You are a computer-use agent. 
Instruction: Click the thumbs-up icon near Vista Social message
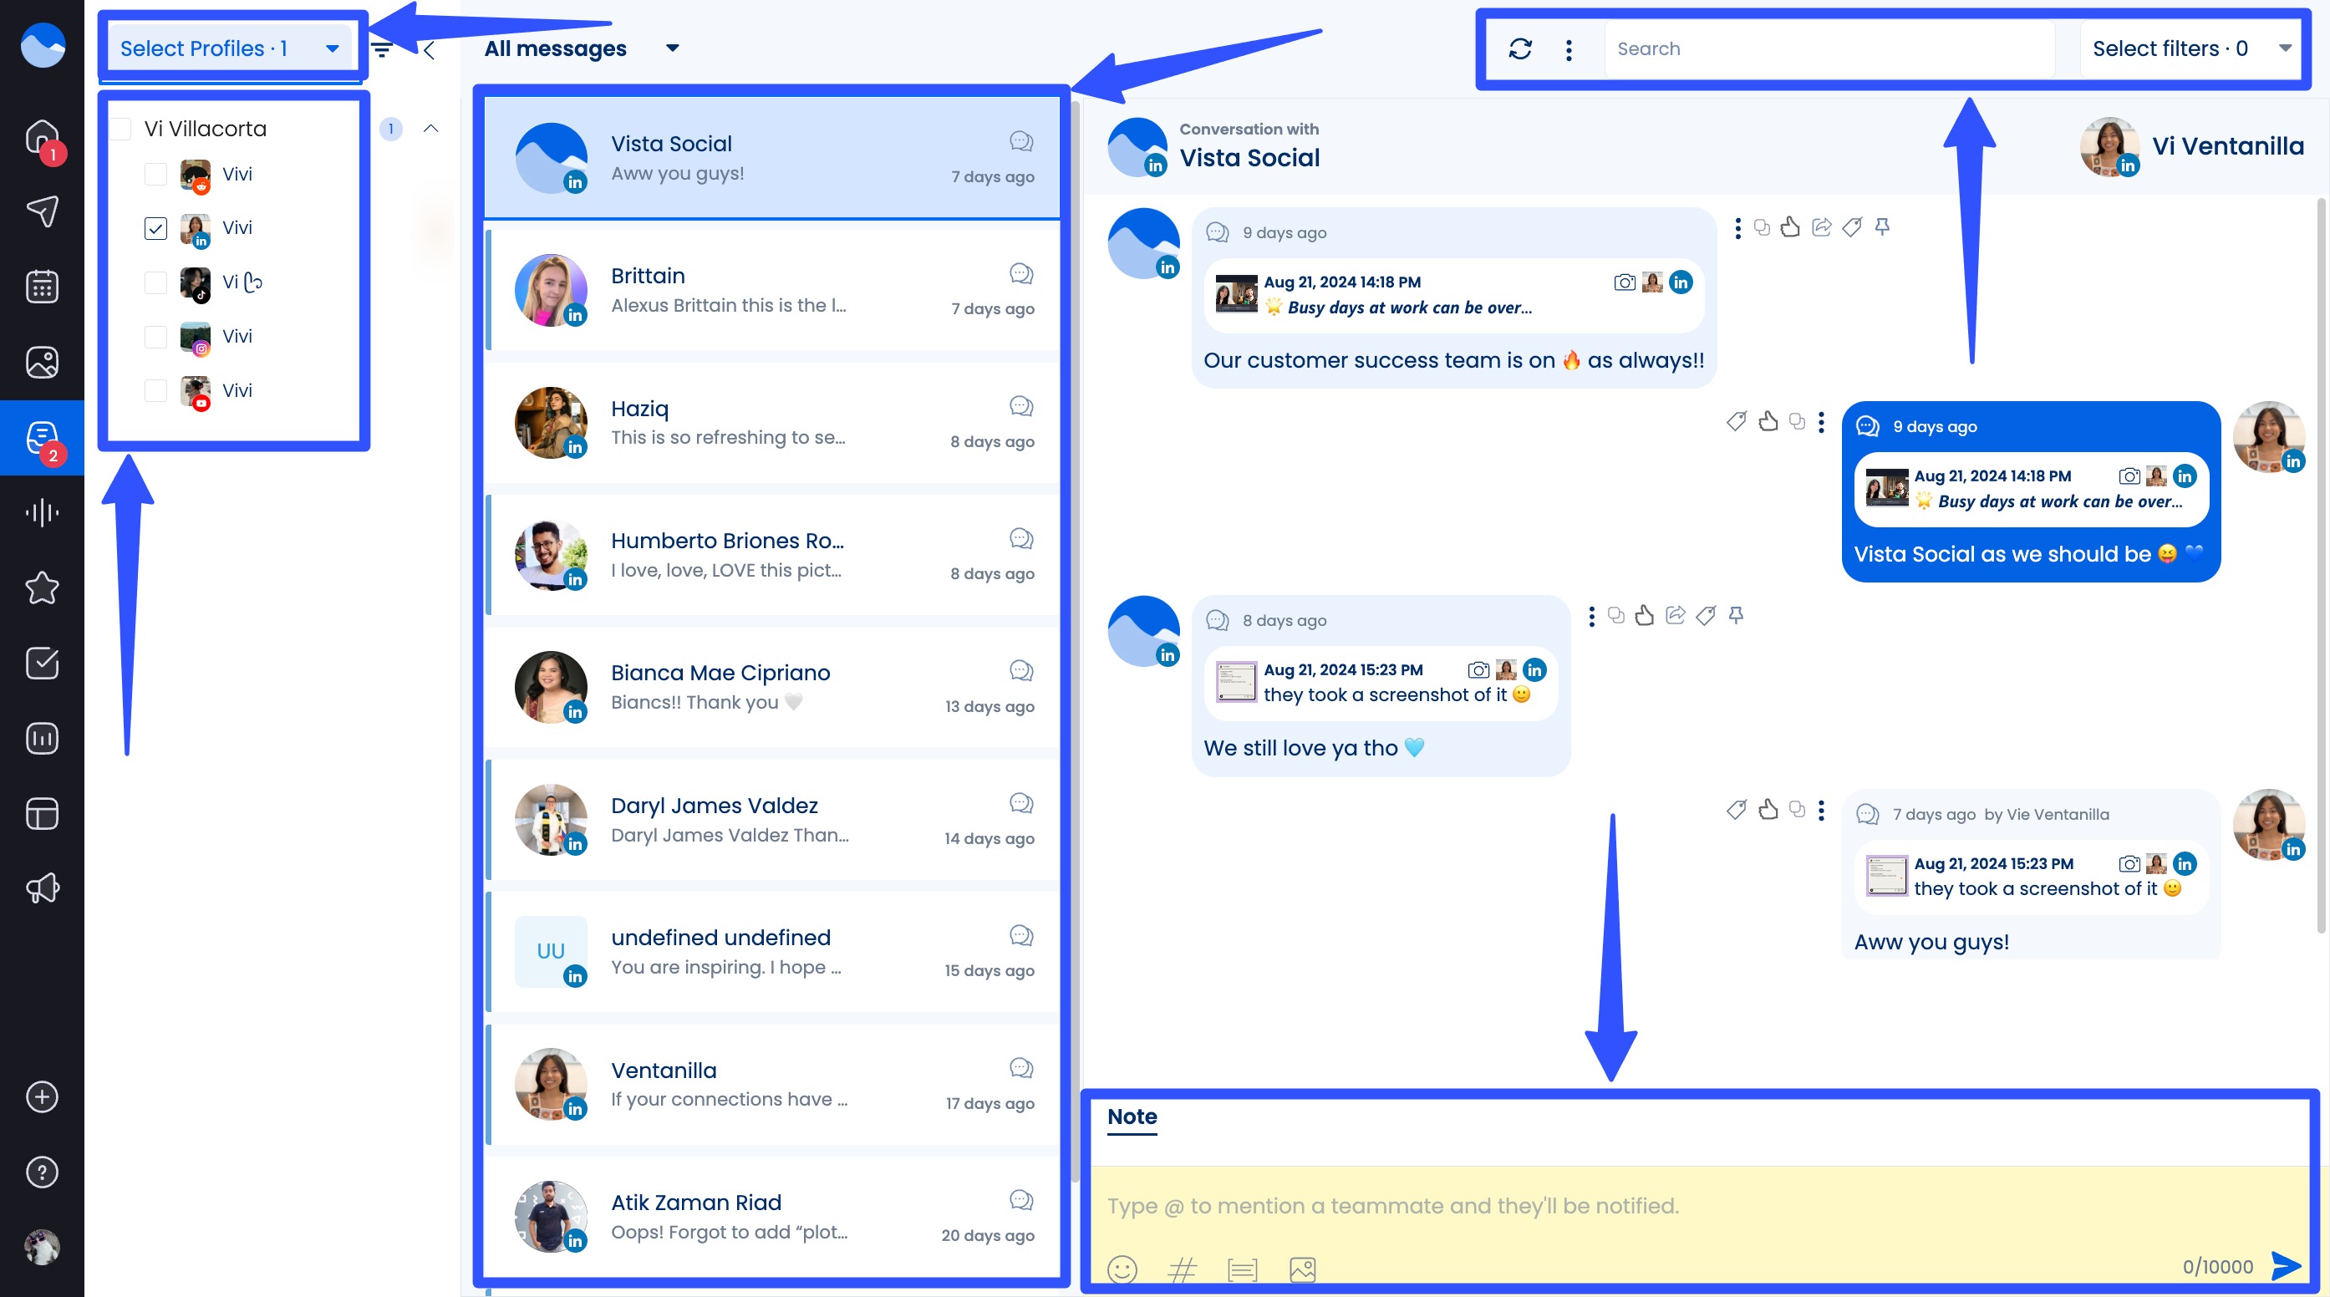pos(1792,228)
